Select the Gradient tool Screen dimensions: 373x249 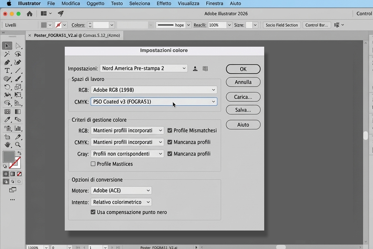(x=18, y=112)
